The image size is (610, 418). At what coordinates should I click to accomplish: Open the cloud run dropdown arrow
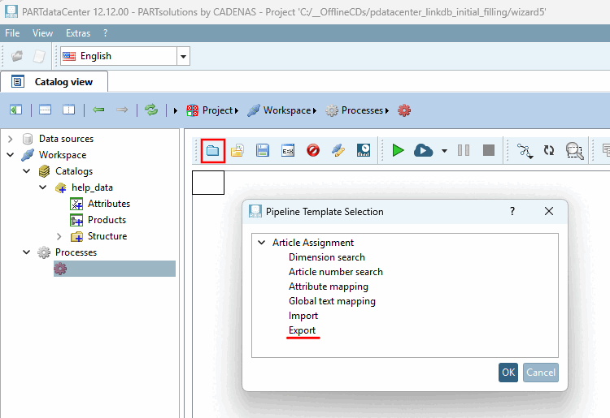coord(444,151)
